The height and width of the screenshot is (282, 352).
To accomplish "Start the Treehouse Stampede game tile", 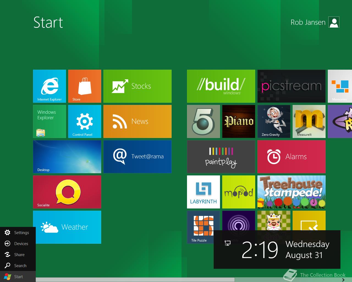I will [291, 192].
